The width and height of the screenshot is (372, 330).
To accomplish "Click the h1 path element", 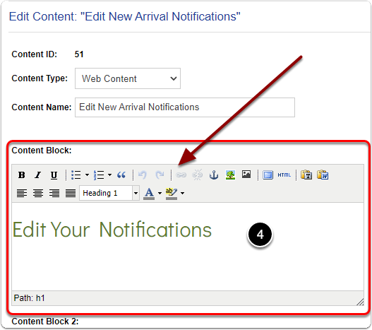I will click(40, 298).
